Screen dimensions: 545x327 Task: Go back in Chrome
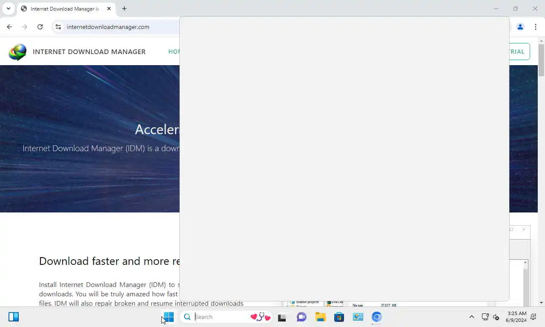(x=9, y=27)
